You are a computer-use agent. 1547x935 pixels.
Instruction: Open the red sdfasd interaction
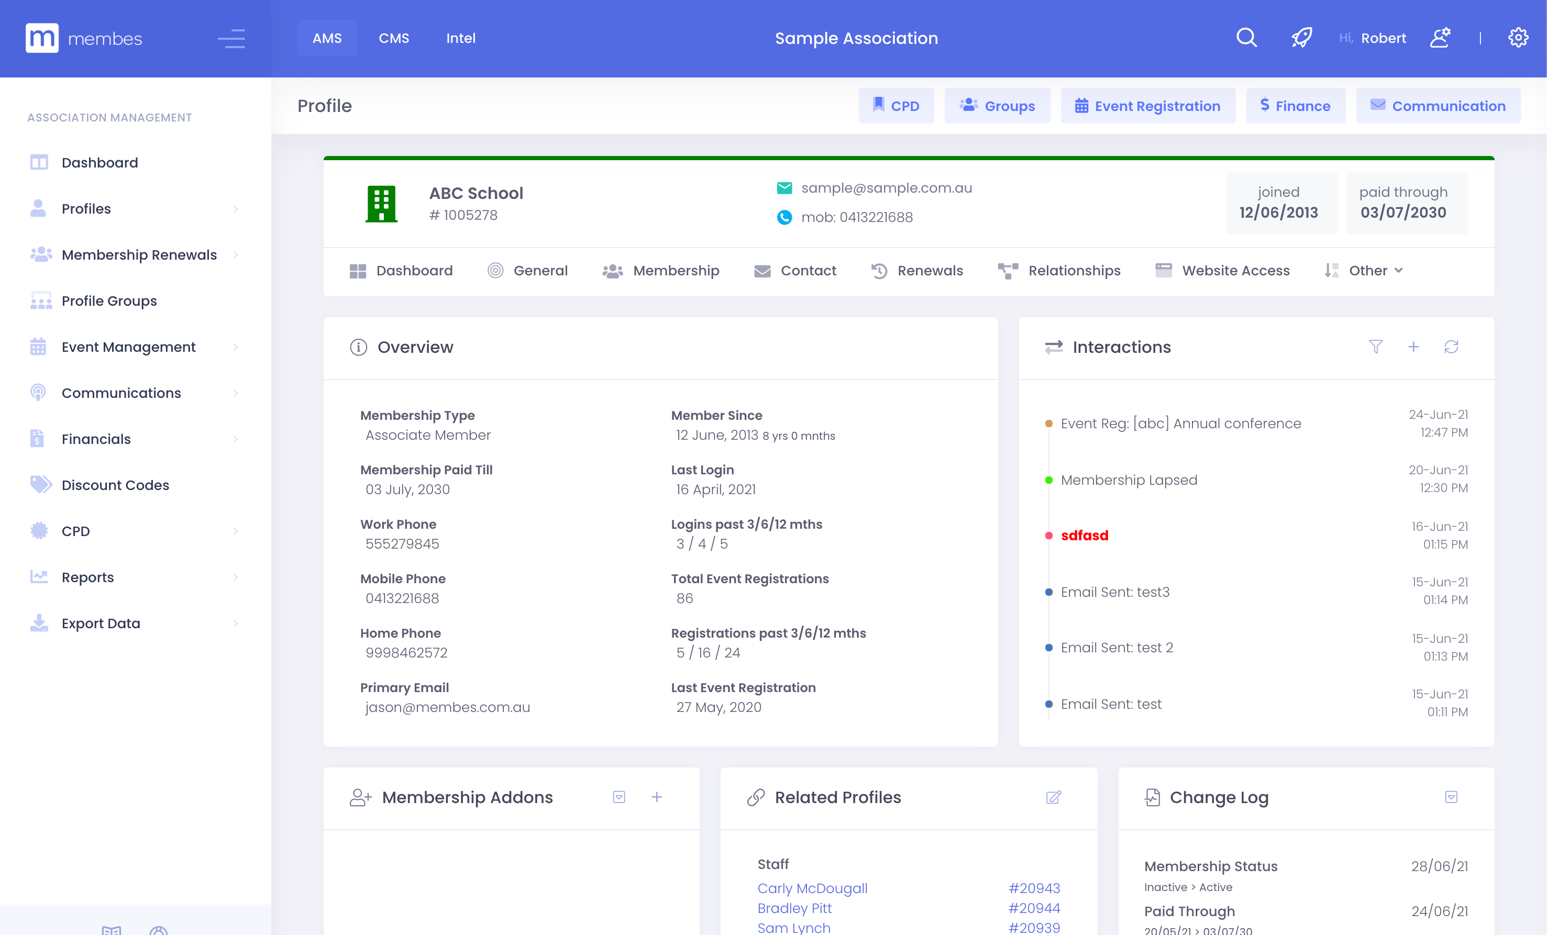[1084, 535]
